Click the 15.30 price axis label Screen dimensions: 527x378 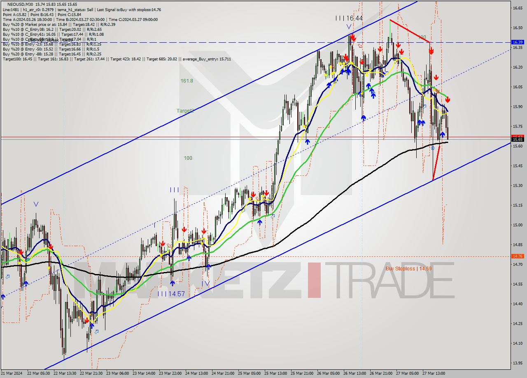[517, 185]
